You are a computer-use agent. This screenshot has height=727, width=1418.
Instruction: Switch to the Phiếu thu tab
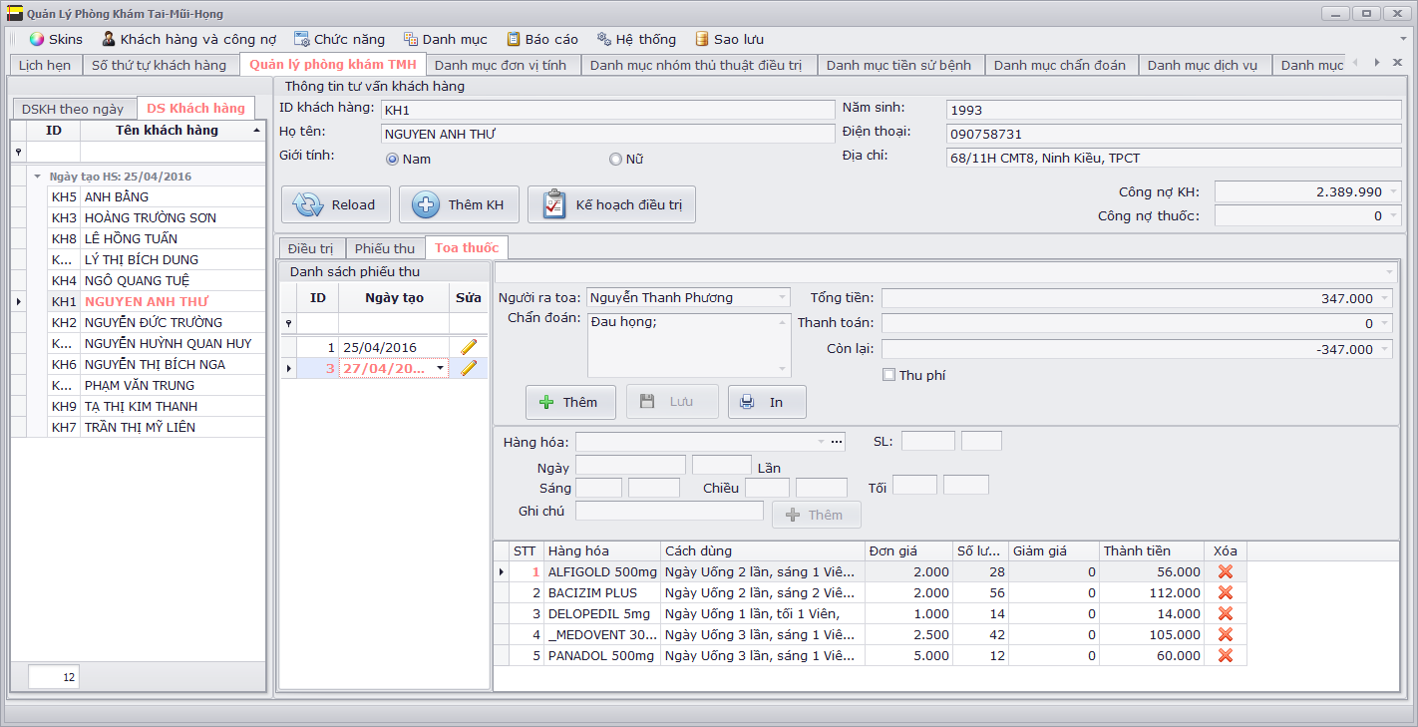tap(384, 248)
